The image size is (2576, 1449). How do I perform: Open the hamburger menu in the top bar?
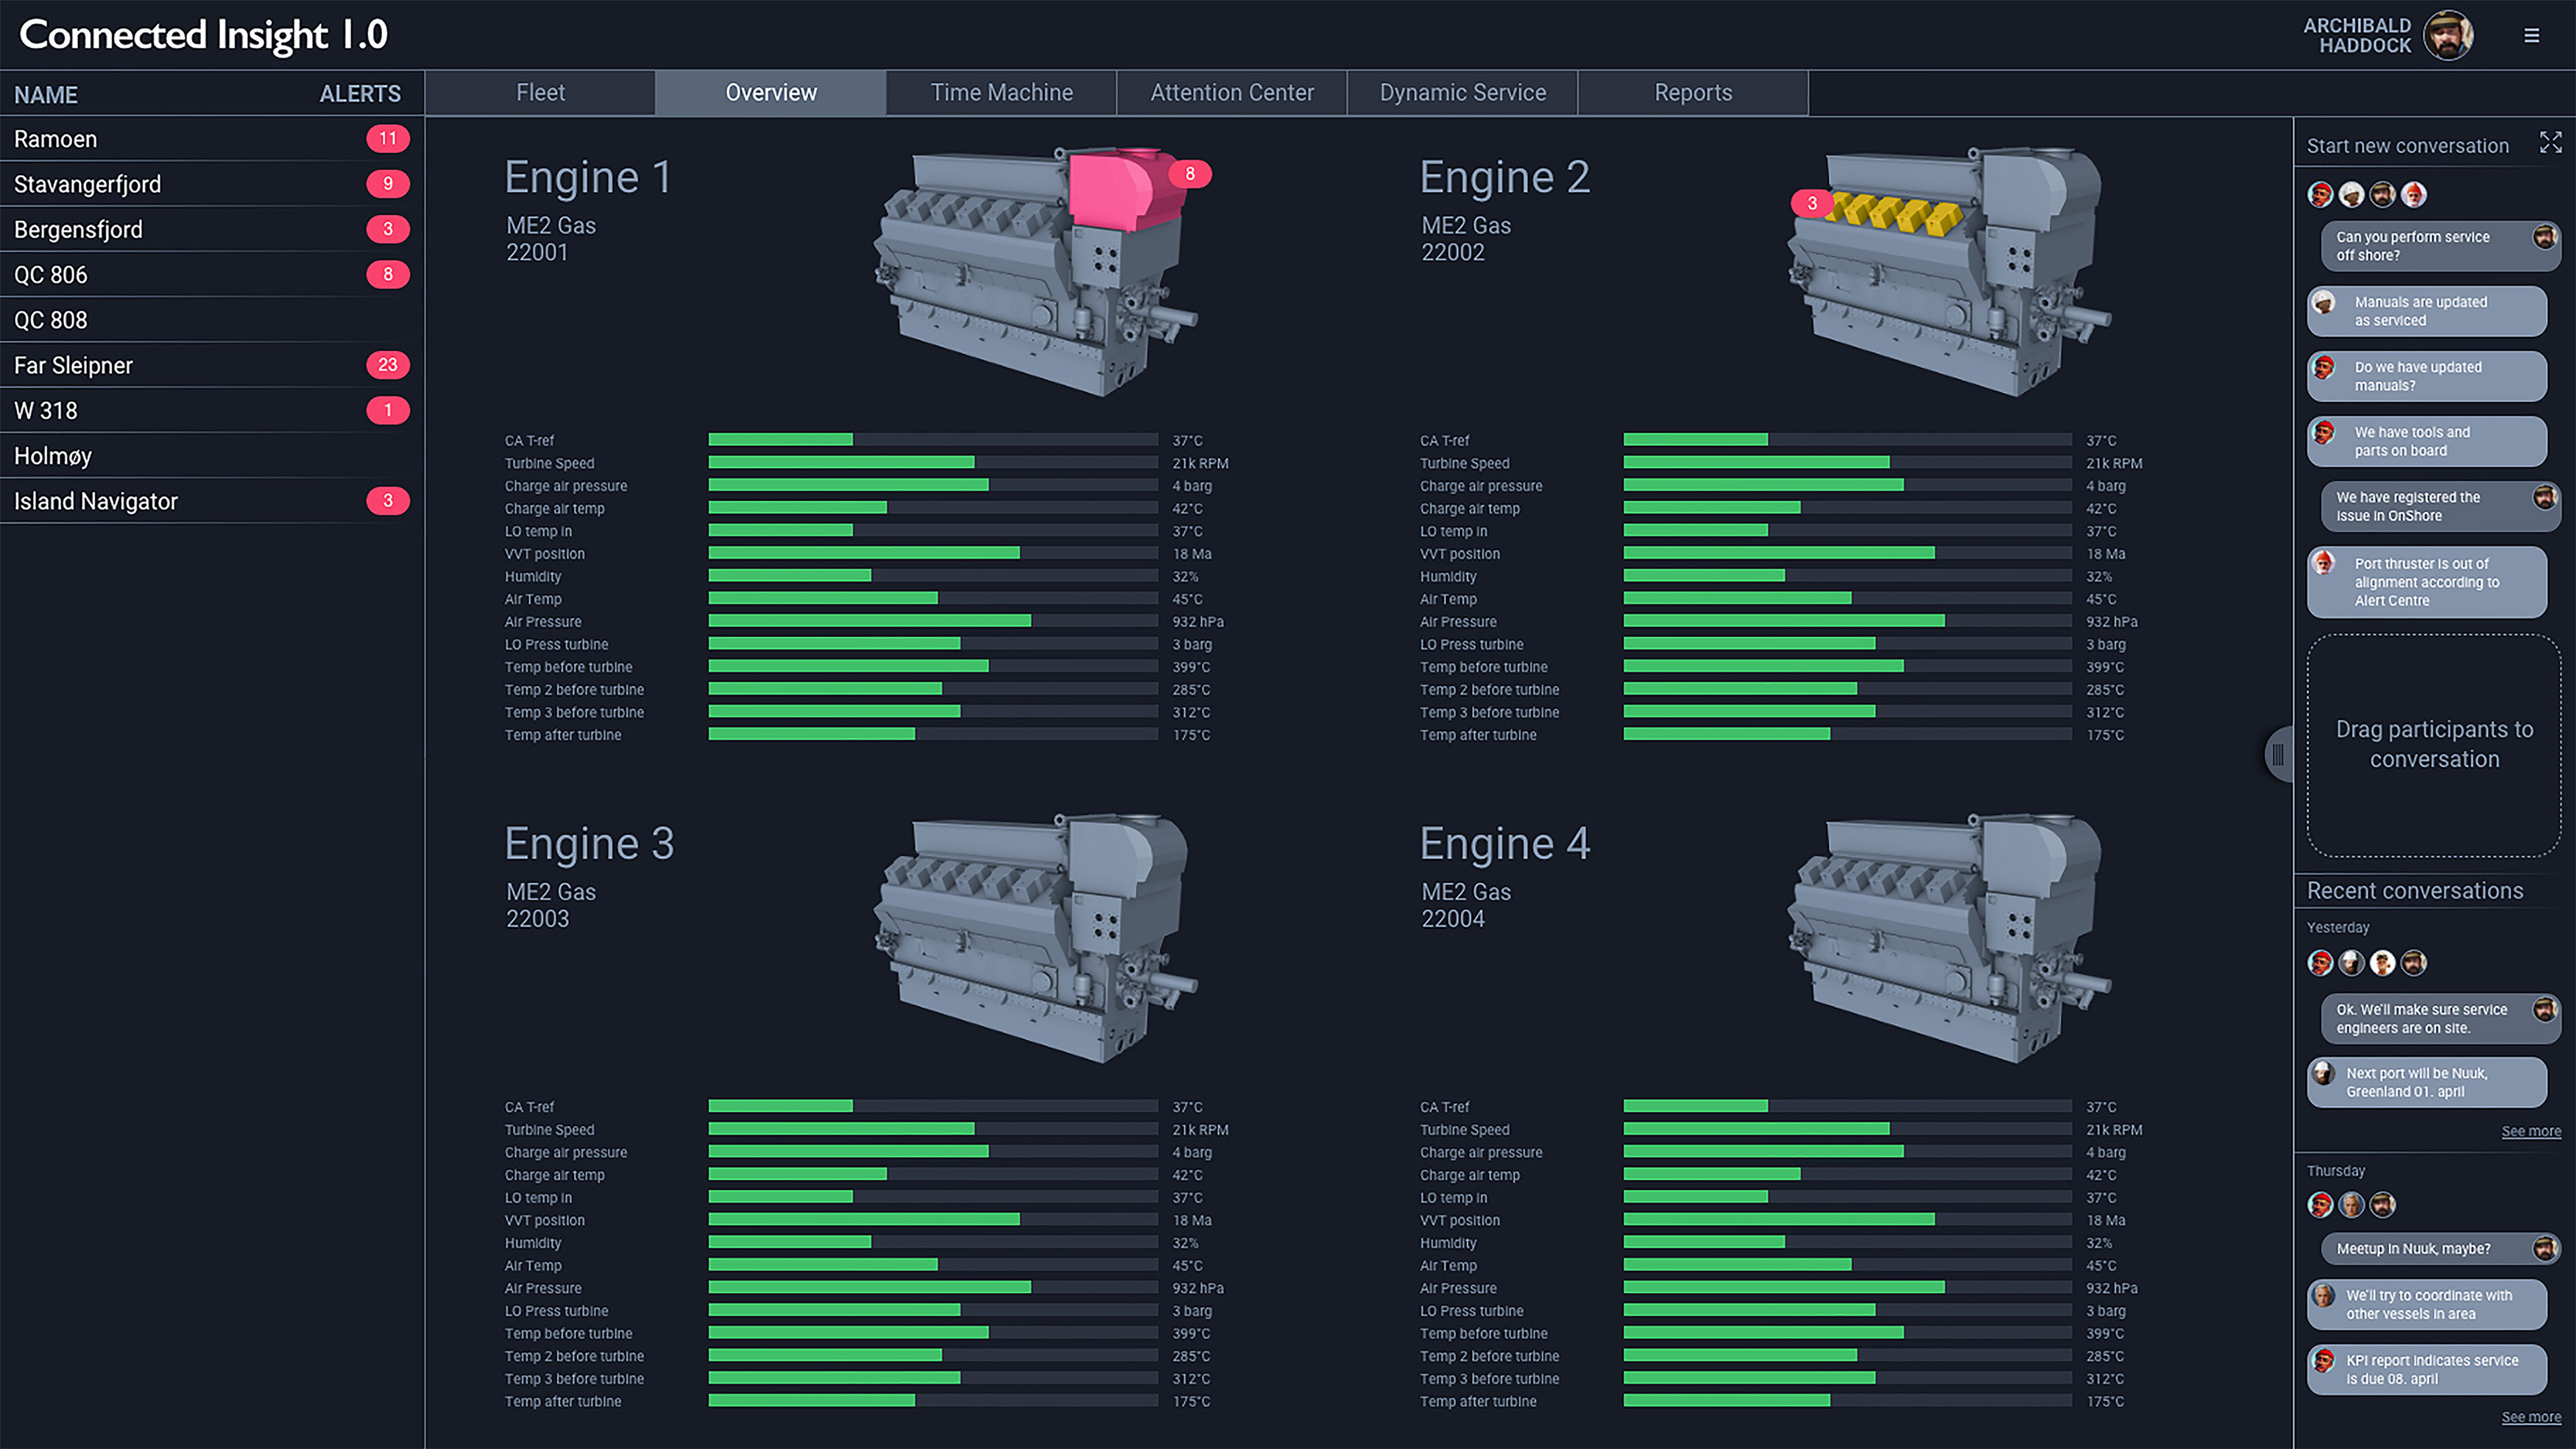point(2533,35)
